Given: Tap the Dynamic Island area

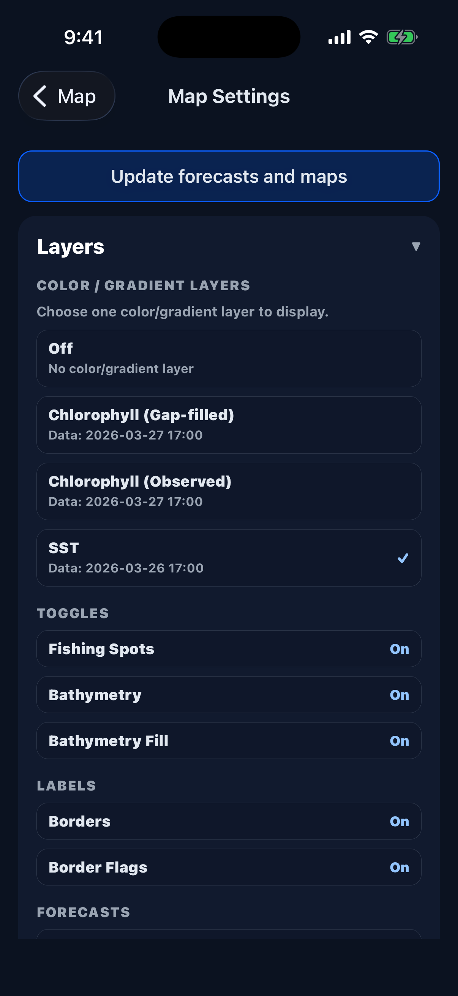Looking at the screenshot, I should [229, 37].
